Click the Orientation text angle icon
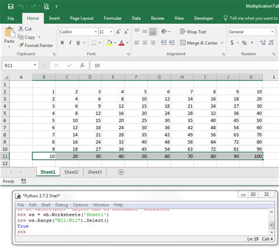Viewport: 279px width, 248px height. [x=164, y=31]
